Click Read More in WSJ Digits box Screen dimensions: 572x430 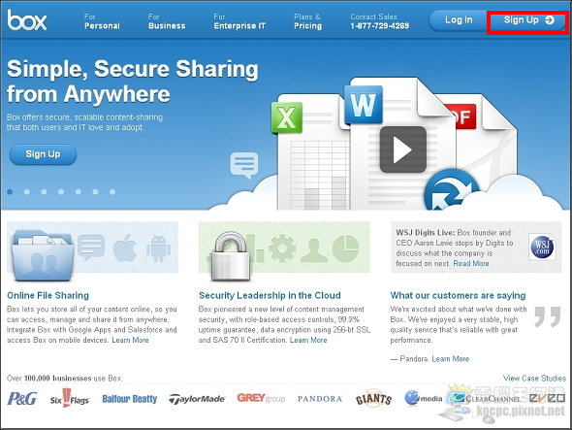(x=471, y=263)
